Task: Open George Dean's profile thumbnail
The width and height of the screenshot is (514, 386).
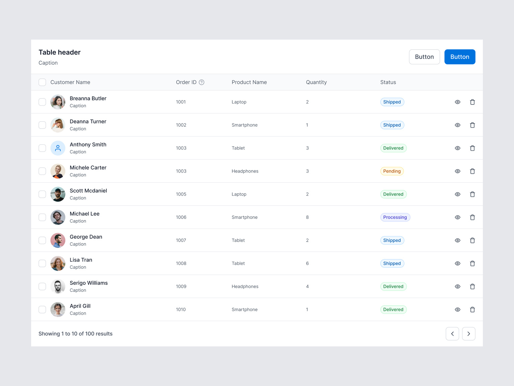Action: 58,240
